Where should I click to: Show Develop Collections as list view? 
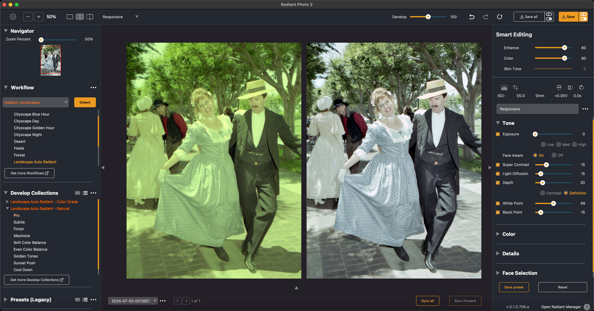(85, 193)
